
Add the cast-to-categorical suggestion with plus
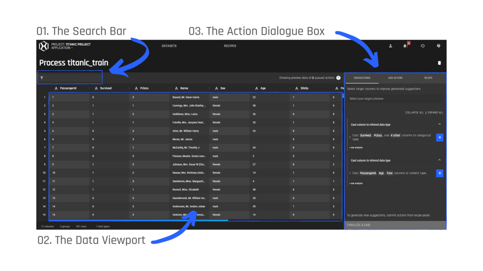pyautogui.click(x=439, y=137)
